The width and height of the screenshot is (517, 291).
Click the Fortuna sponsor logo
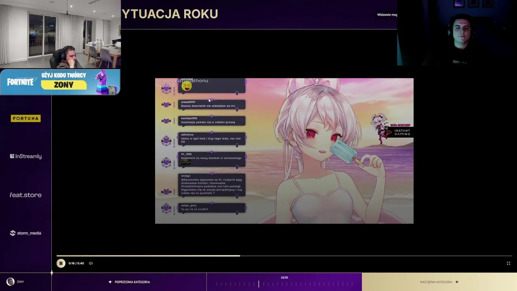(25, 118)
